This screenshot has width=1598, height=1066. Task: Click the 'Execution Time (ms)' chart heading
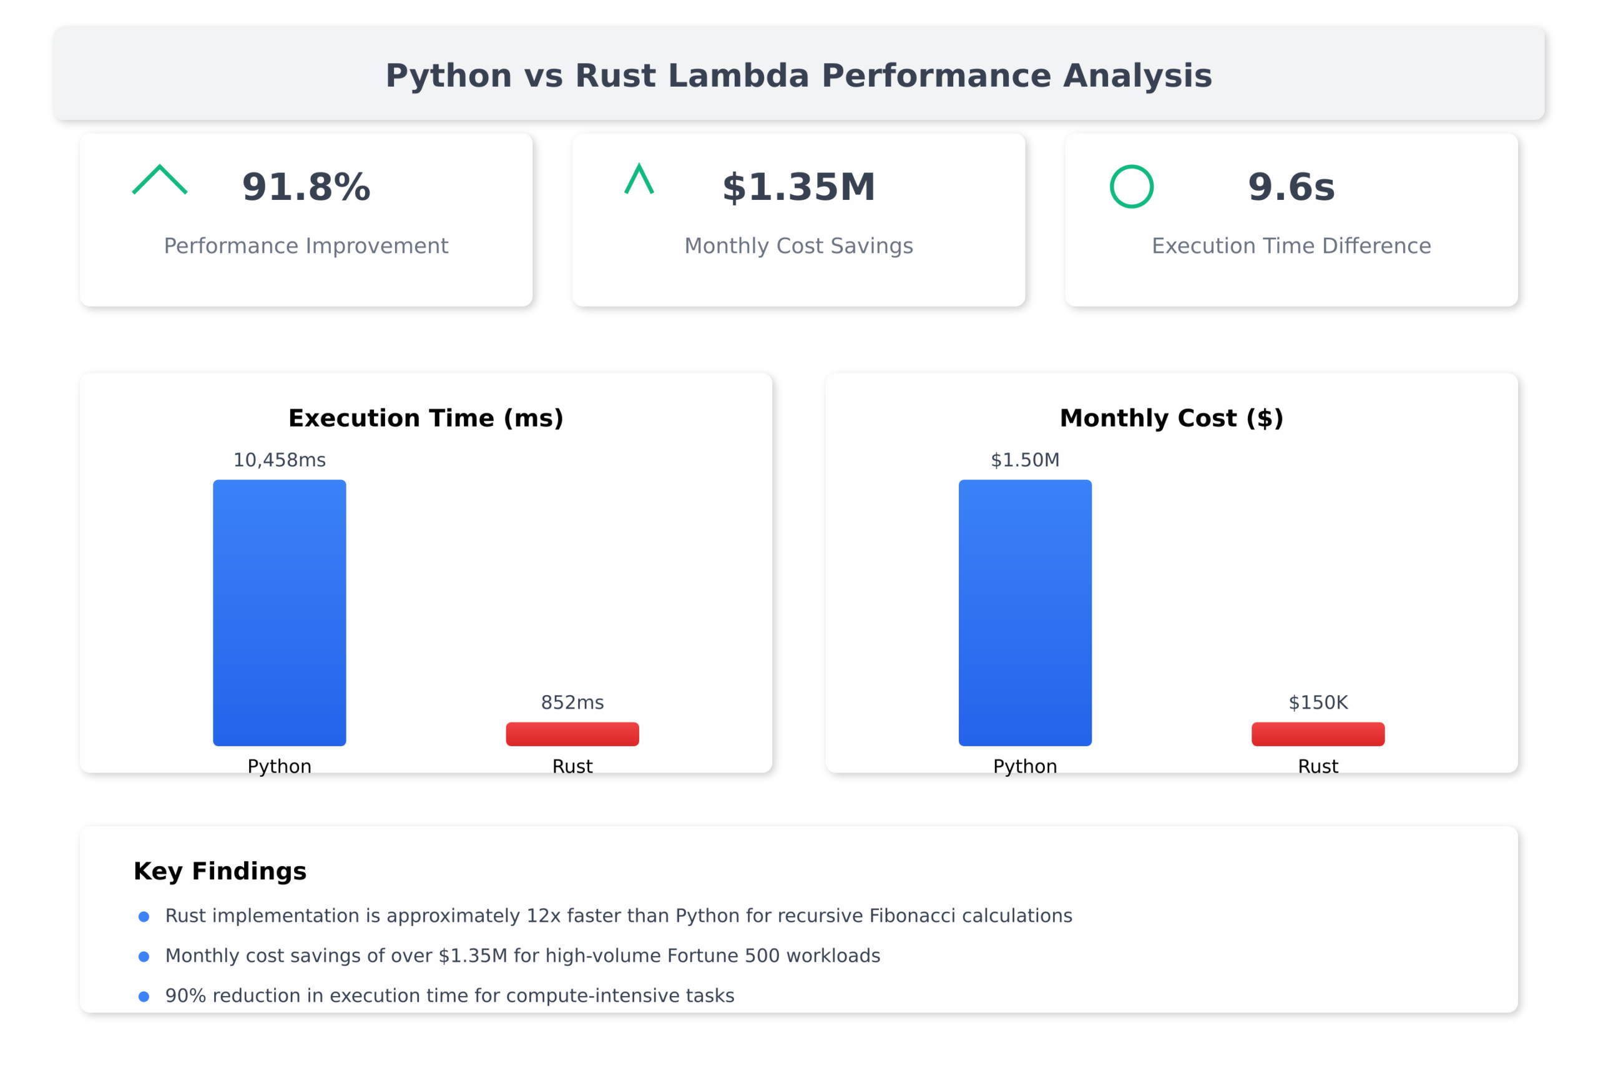pyautogui.click(x=426, y=418)
